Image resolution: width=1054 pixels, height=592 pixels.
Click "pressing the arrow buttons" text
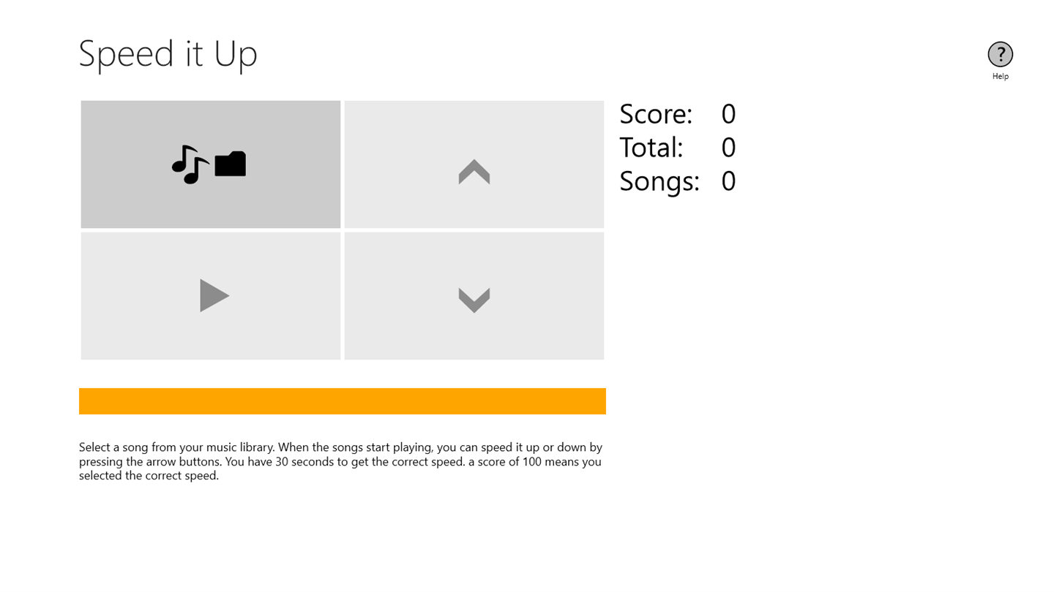(150, 462)
